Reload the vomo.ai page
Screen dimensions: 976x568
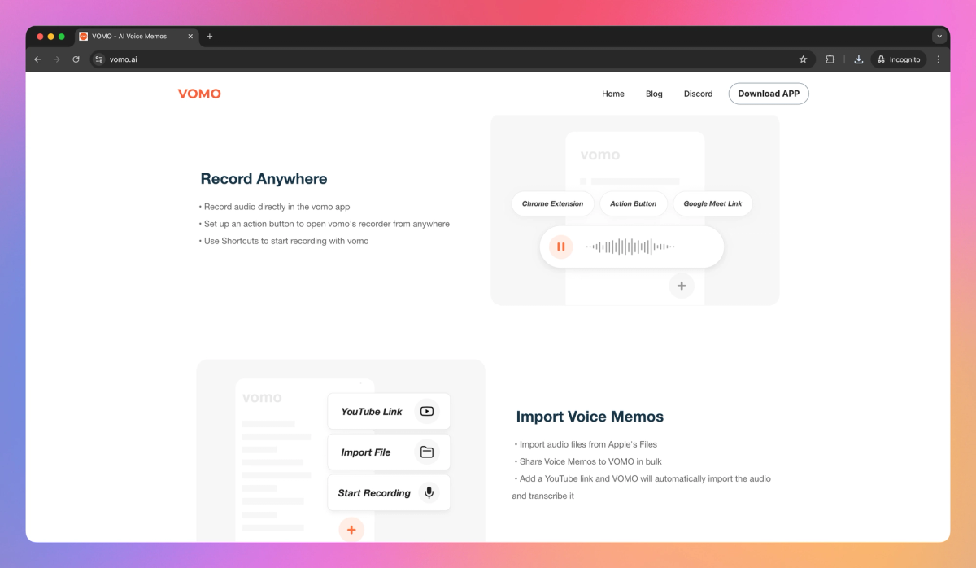point(76,59)
